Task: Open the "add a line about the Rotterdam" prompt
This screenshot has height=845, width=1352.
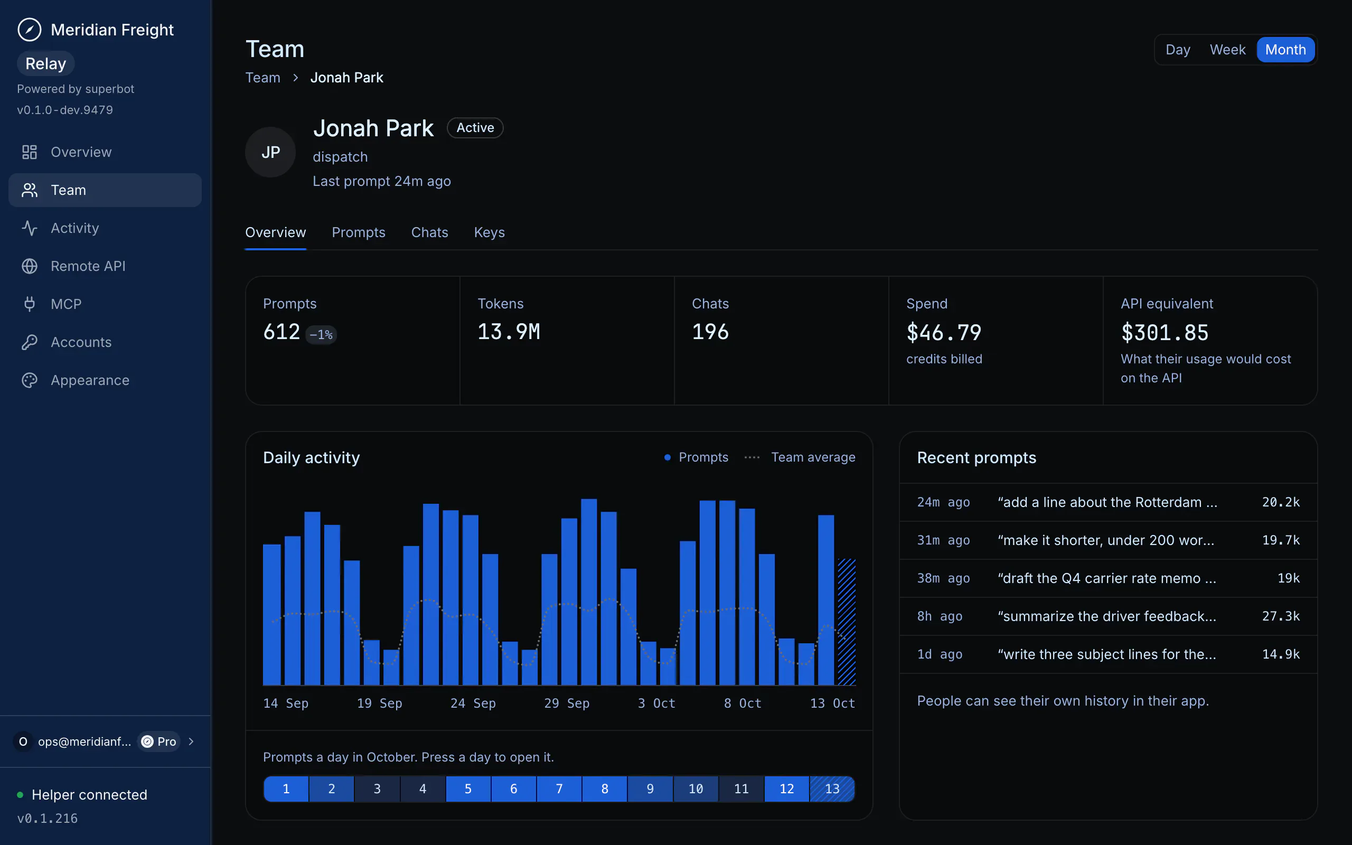Action: click(1109, 502)
